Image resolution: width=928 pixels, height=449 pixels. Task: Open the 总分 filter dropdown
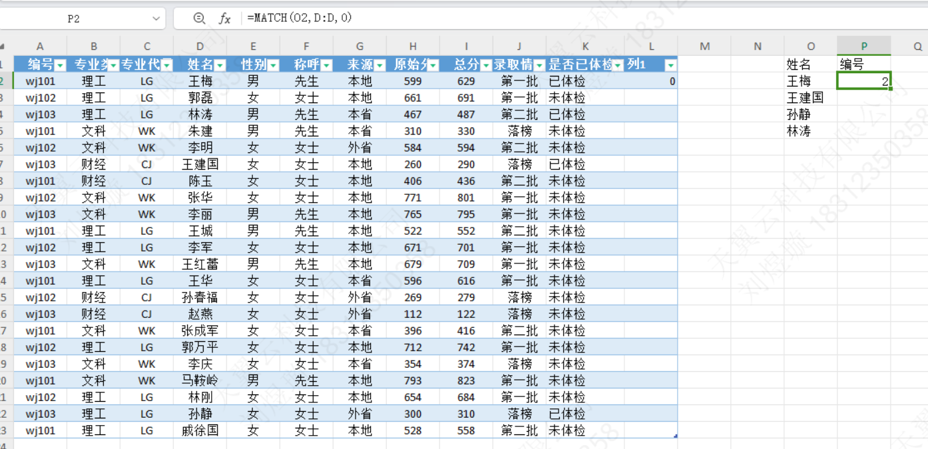tap(487, 65)
